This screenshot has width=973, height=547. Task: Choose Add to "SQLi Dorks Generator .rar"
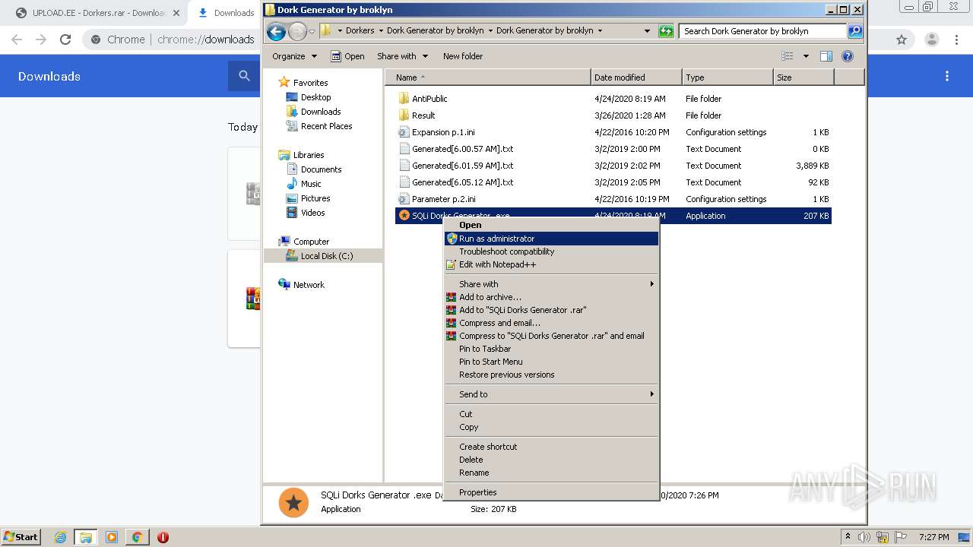pos(551,310)
